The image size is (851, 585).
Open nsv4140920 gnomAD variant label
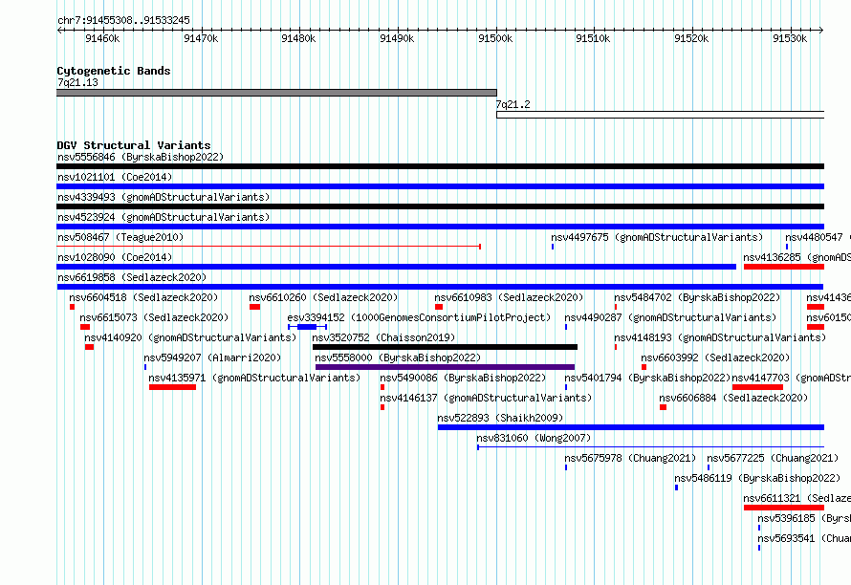coord(190,337)
